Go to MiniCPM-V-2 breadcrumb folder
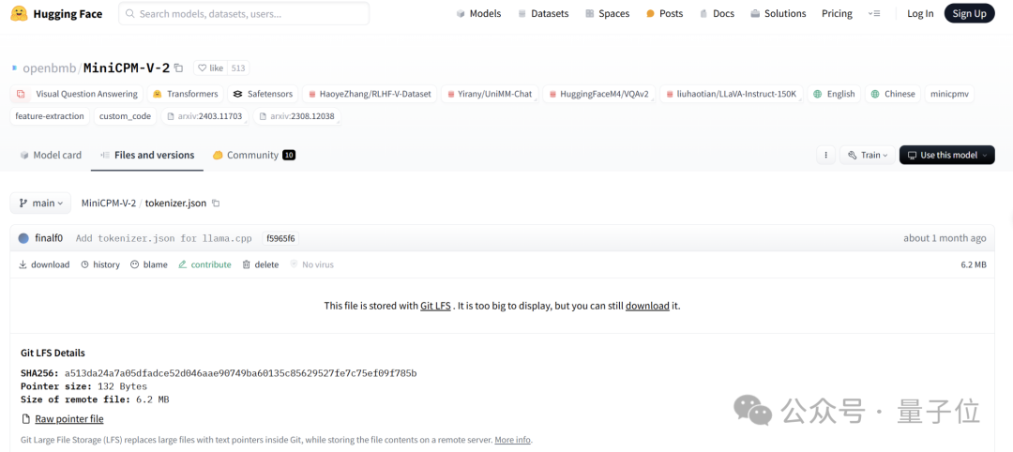Image resolution: width=1013 pixels, height=452 pixels. pos(109,203)
